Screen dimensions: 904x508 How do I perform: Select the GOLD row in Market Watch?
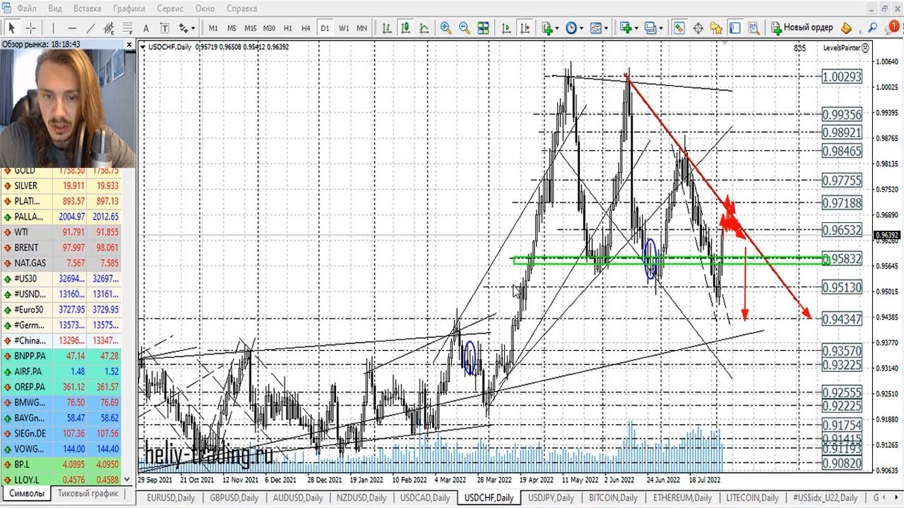pos(61,170)
